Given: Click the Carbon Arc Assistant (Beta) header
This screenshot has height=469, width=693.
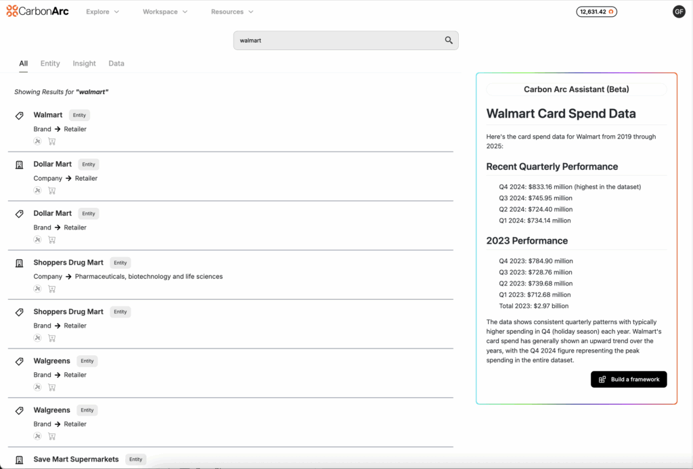Looking at the screenshot, I should click(x=577, y=89).
